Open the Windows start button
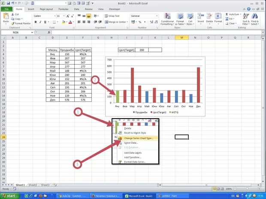 pos(10,196)
